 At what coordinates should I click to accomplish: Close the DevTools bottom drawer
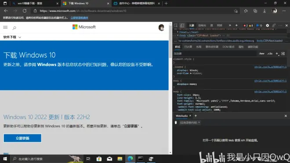tap(286, 116)
